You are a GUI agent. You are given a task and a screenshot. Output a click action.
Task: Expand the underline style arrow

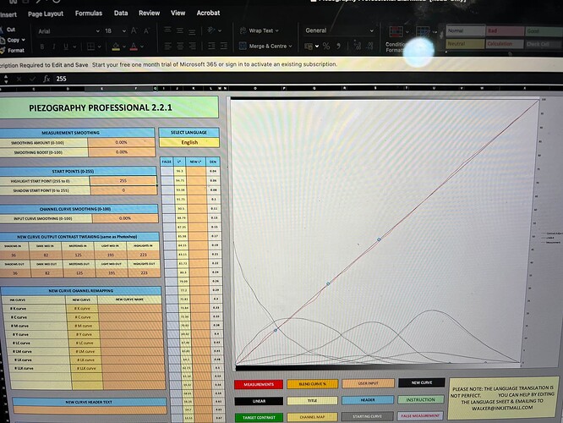[74, 47]
